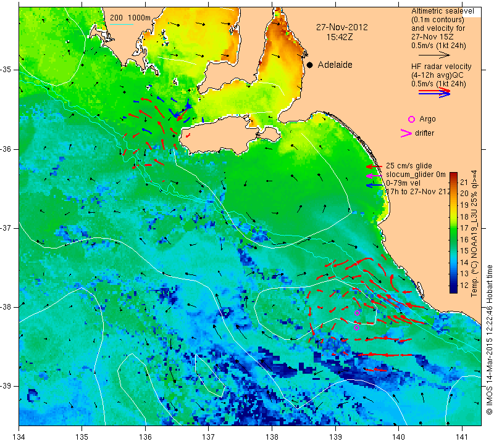Click the blue arrow beside '0-79m vel'

(x=374, y=185)
